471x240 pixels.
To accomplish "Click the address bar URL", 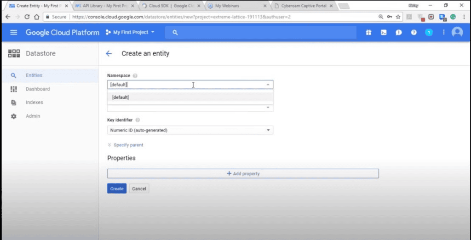I will click(181, 17).
